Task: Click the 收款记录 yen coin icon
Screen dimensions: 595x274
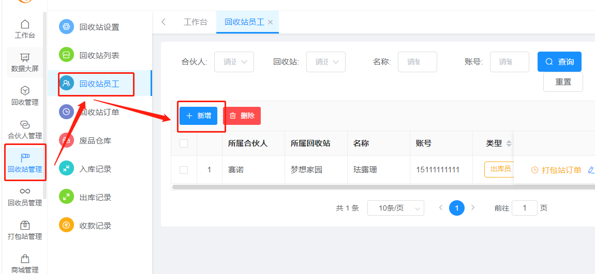Action: (66, 225)
